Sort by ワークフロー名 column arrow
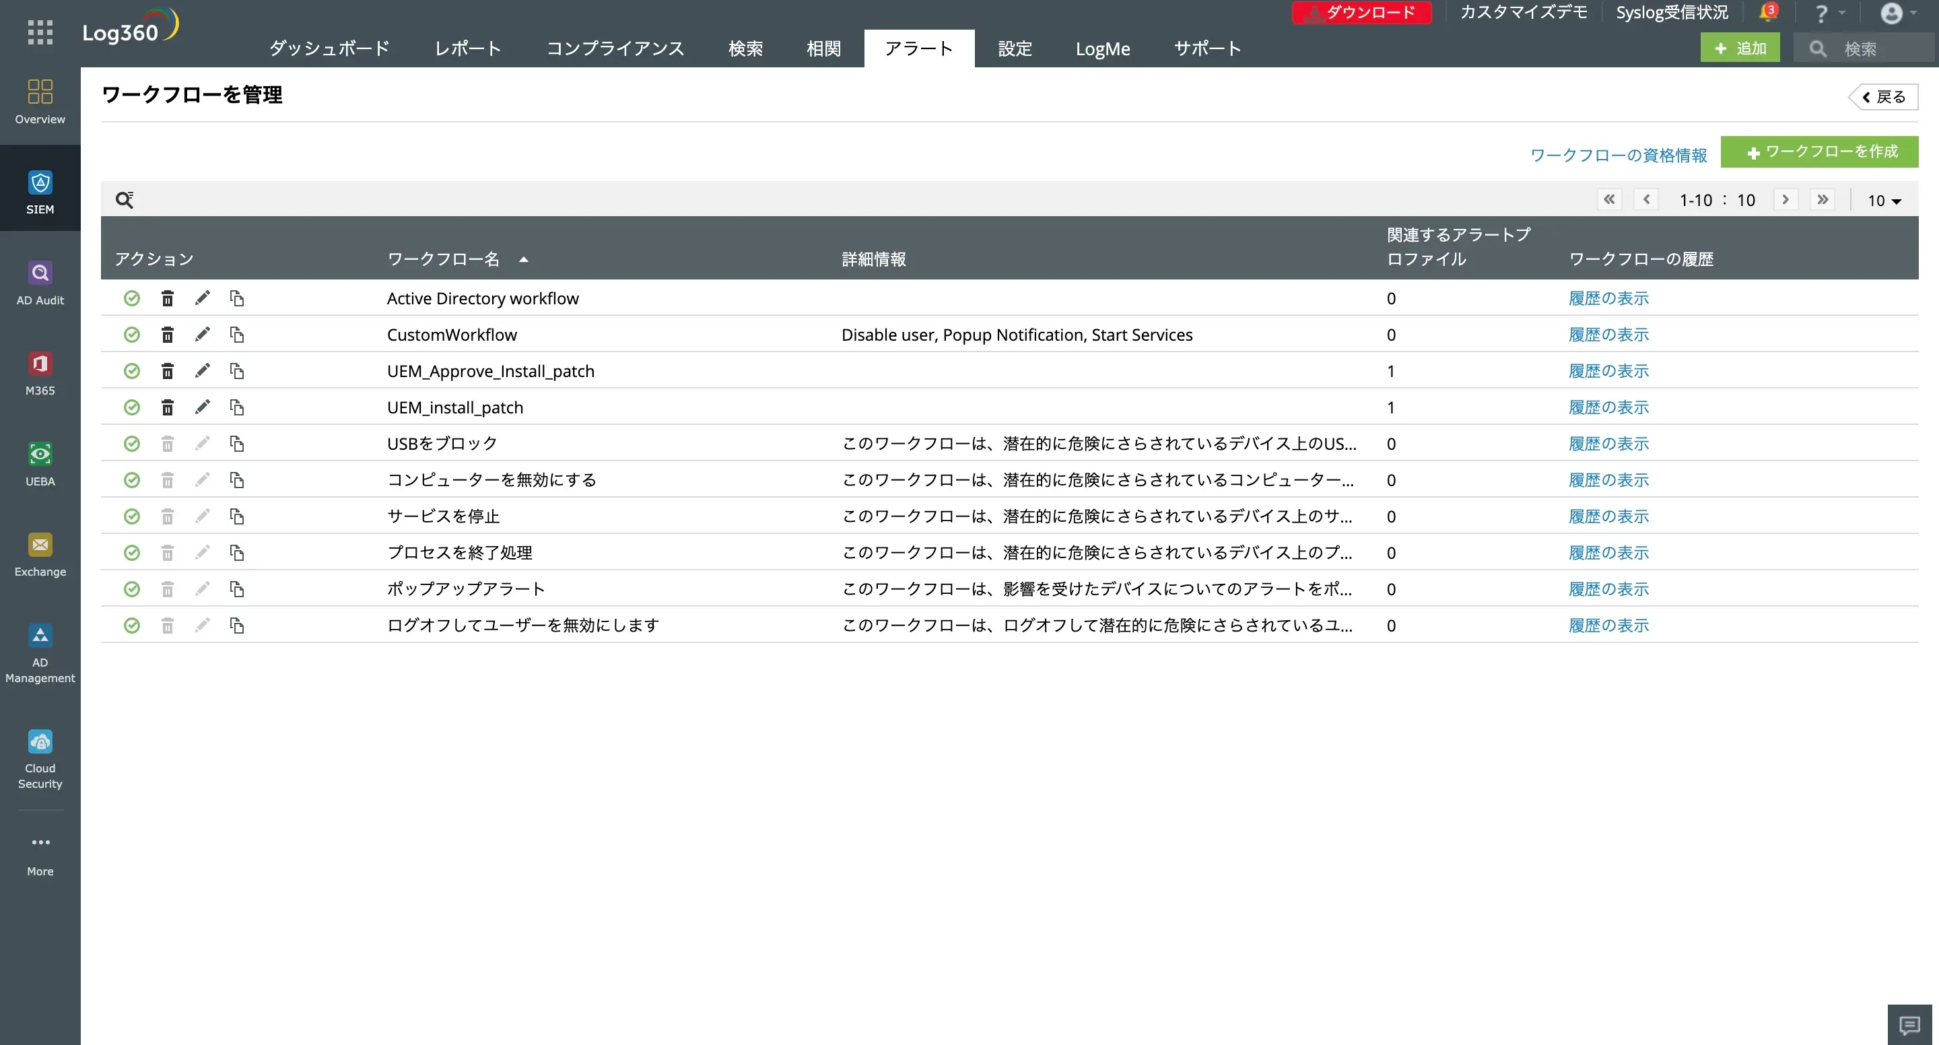The width and height of the screenshot is (1939, 1045). pyautogui.click(x=524, y=259)
